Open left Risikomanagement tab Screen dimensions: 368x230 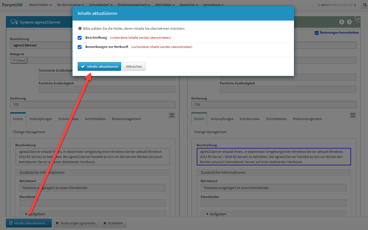126,119
